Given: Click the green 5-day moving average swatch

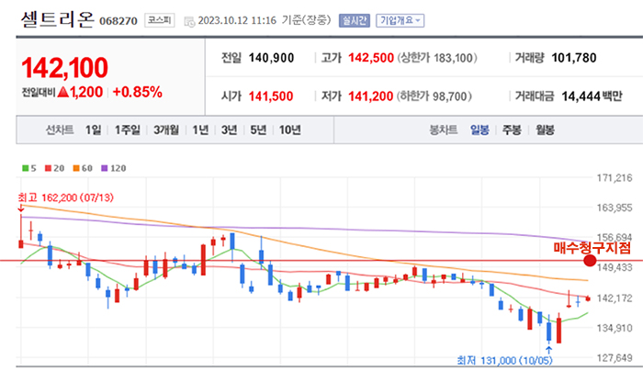Looking at the screenshot, I should click(x=25, y=168).
